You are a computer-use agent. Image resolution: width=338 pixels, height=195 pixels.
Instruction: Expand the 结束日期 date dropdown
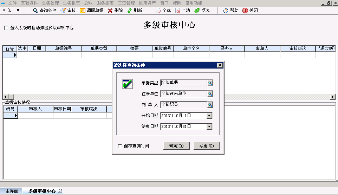[209, 126]
